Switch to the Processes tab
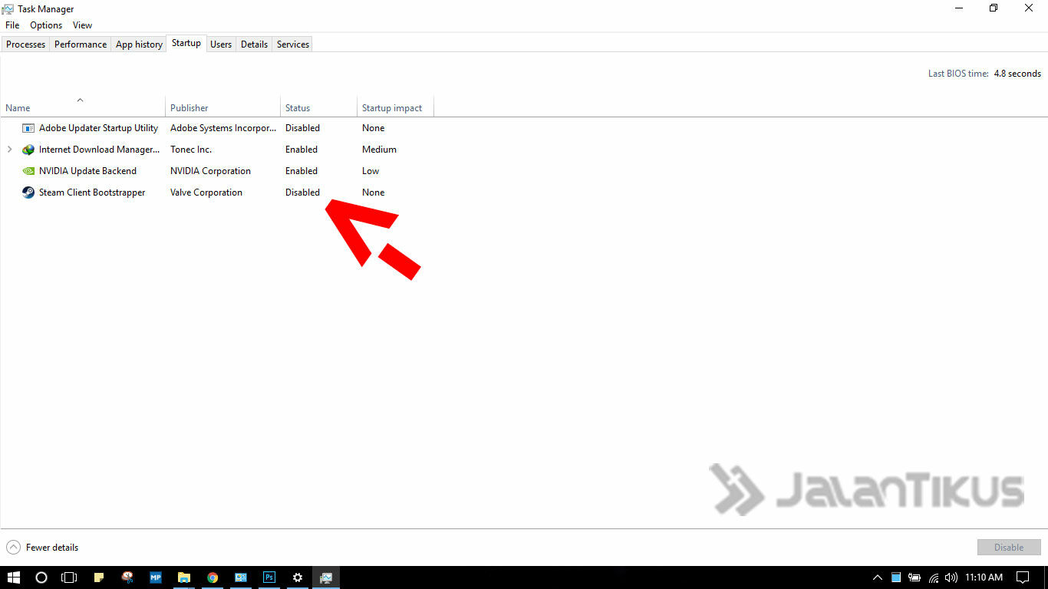 (25, 44)
